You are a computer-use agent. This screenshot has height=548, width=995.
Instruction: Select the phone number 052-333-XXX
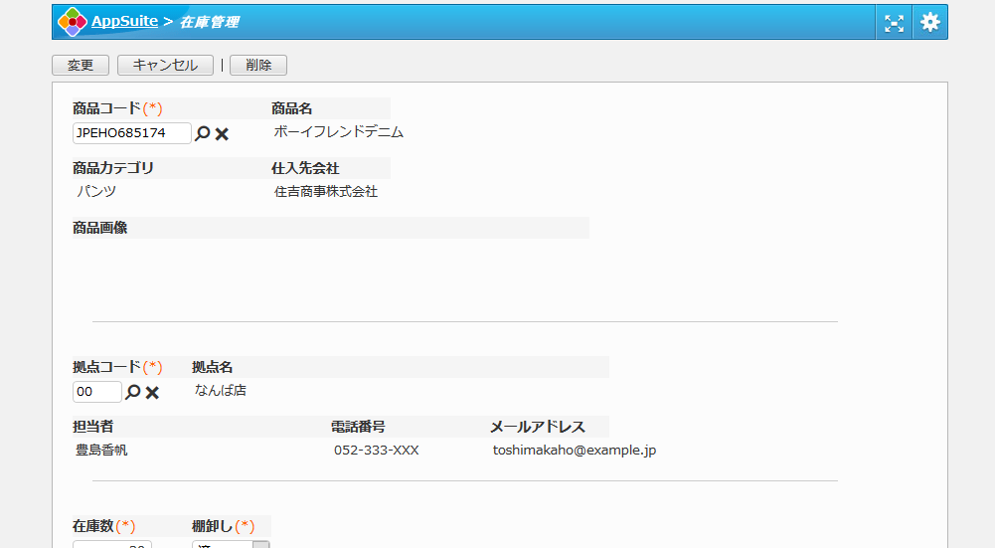pos(376,451)
